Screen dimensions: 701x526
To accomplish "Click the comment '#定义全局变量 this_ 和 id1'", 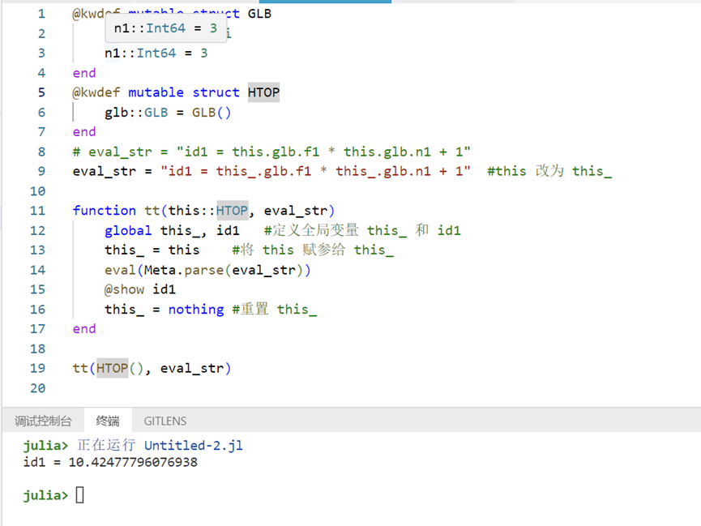I will pyautogui.click(x=362, y=230).
